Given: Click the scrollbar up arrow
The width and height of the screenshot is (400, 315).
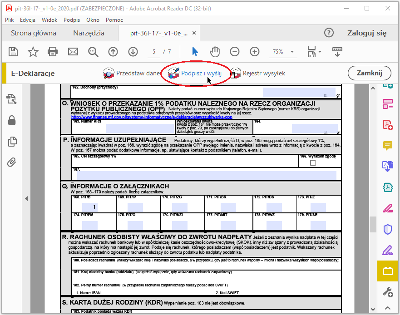Looking at the screenshot, I should point(373,88).
